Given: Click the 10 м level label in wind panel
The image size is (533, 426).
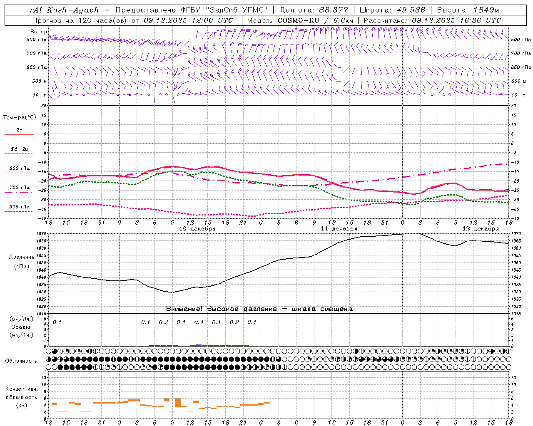Looking at the screenshot, I should [40, 95].
